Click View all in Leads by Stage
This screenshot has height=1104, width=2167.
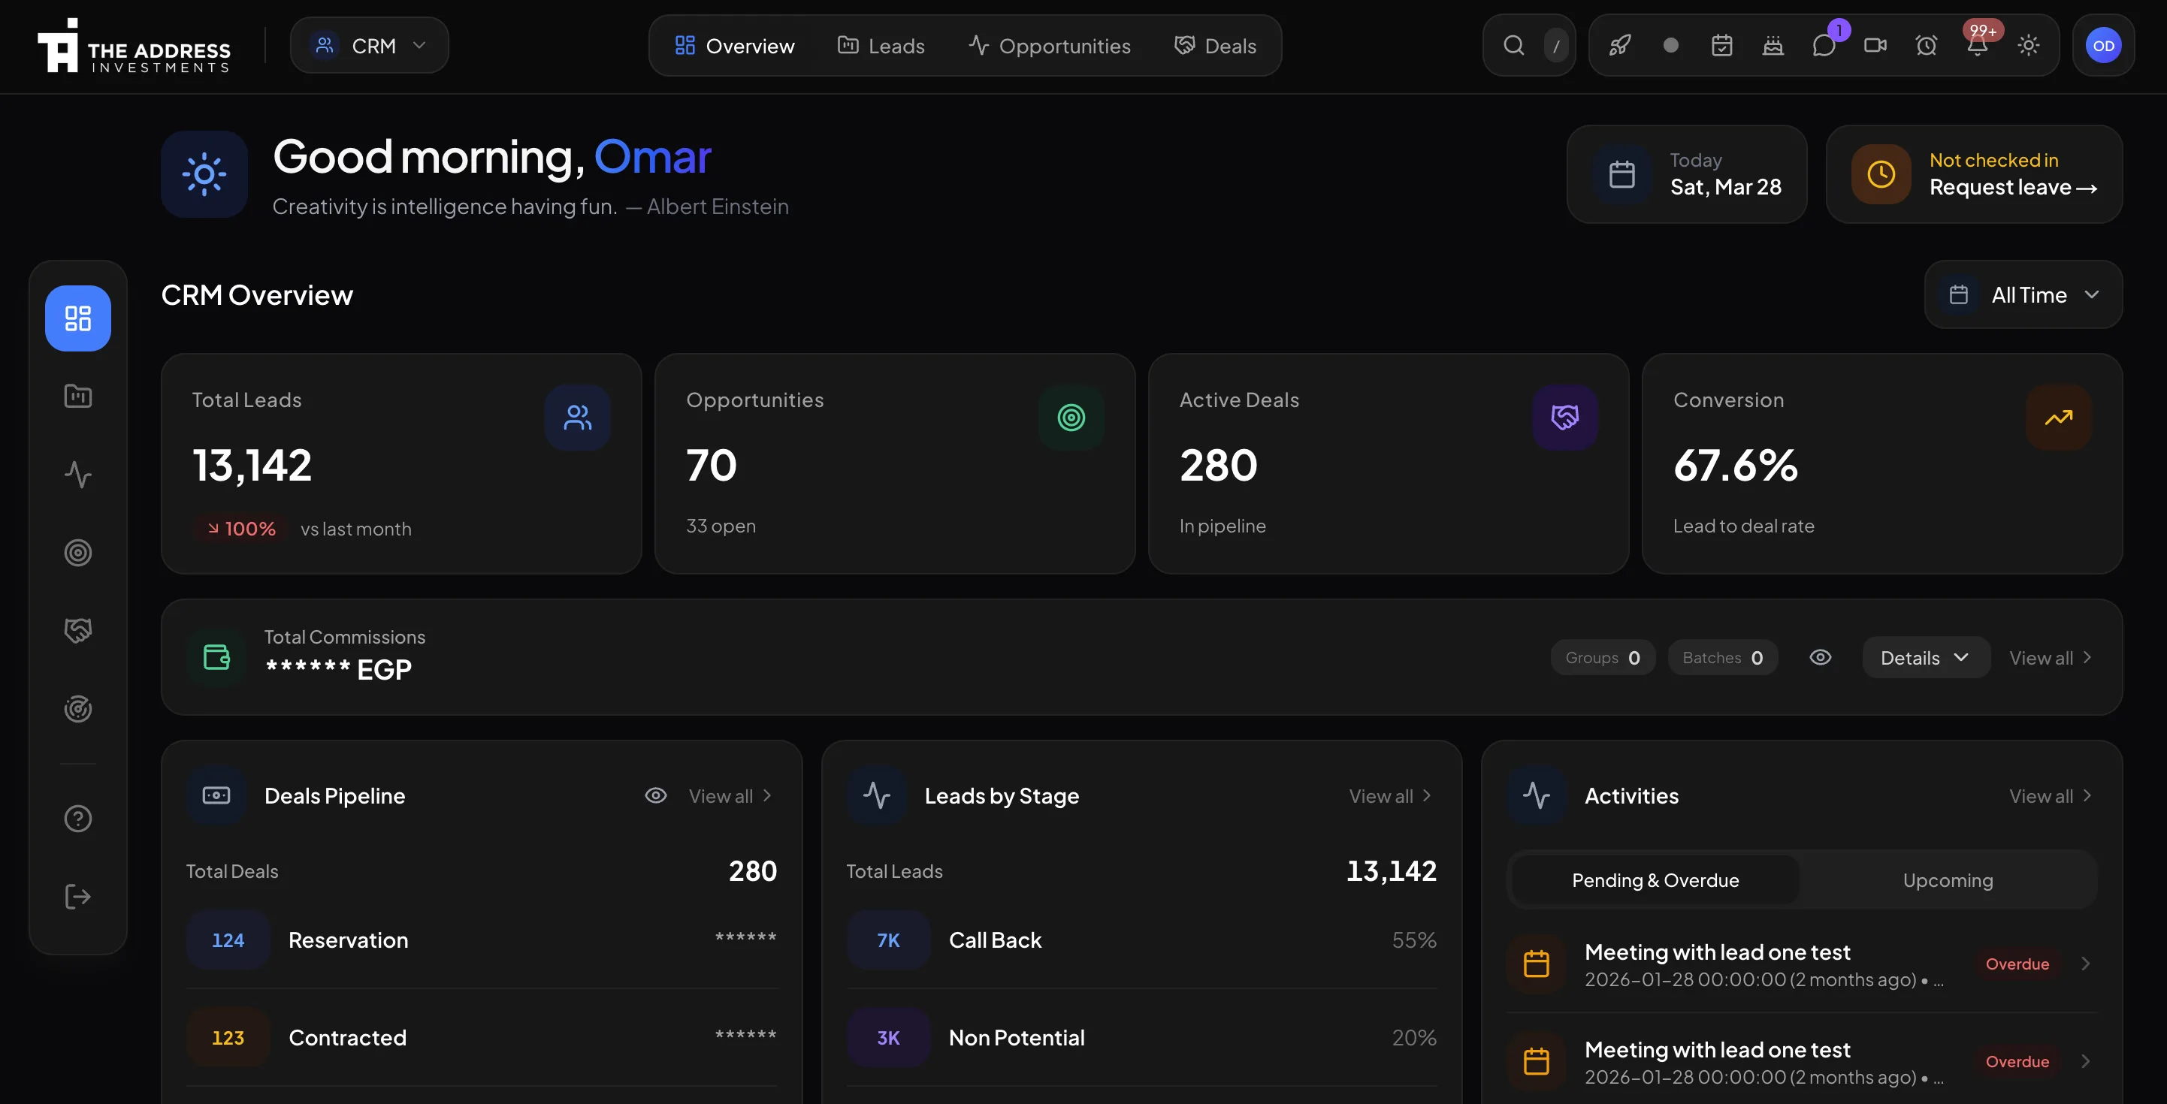pyautogui.click(x=1390, y=795)
